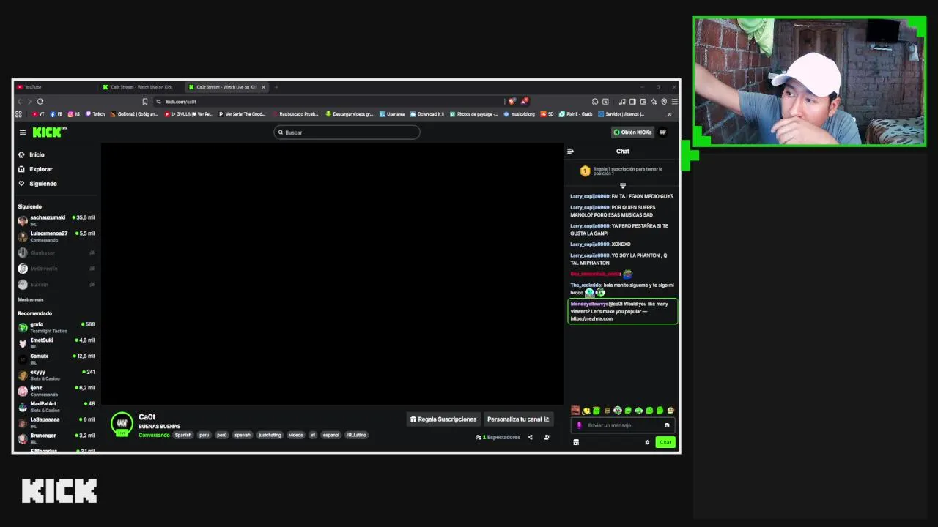Open recommended channel EmetSuki

pos(56,343)
